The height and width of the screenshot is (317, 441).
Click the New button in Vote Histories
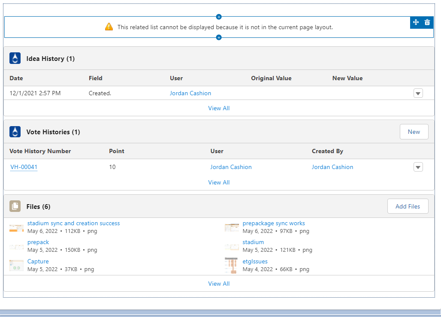(x=414, y=132)
